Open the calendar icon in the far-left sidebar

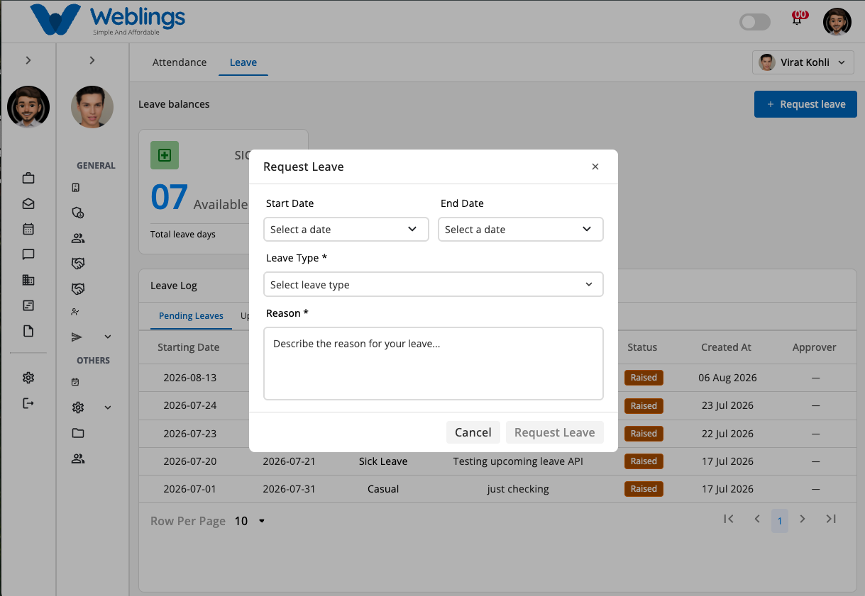coord(28,229)
